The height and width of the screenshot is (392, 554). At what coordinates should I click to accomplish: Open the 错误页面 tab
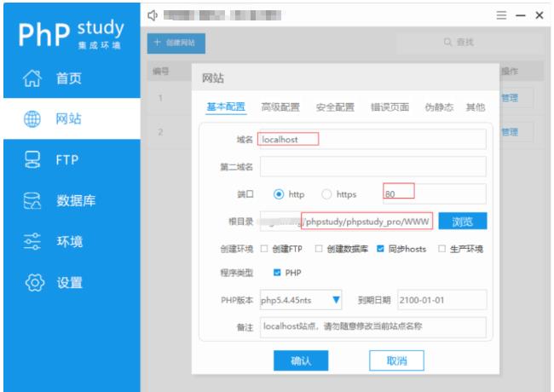tap(390, 107)
